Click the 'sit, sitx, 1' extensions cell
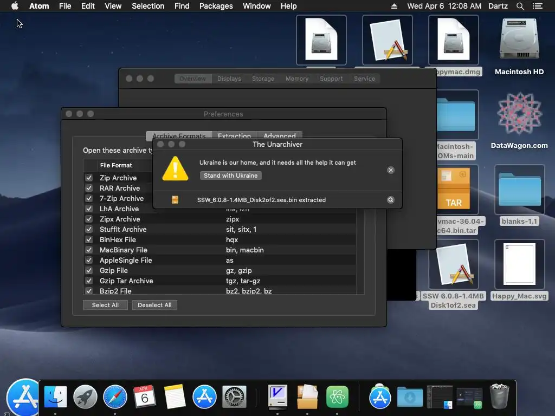Screen dimensions: 555x416 (x=241, y=229)
